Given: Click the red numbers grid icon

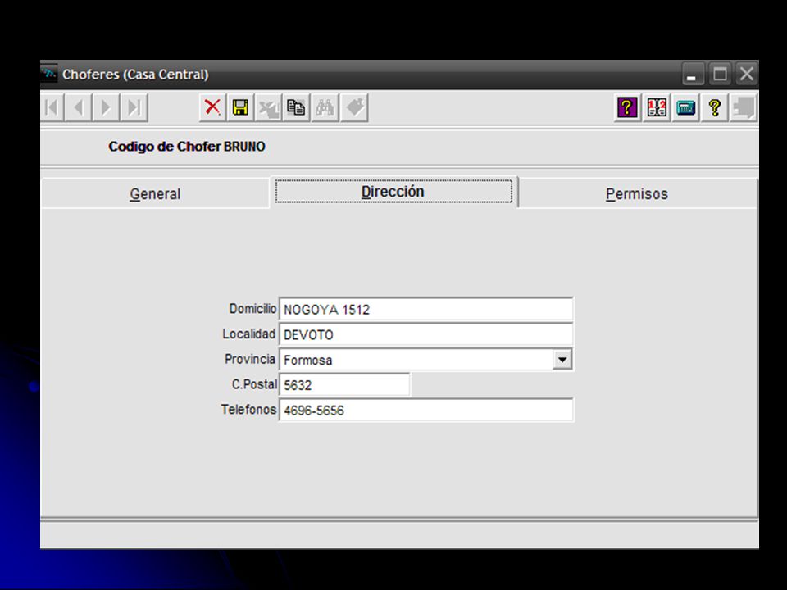Looking at the screenshot, I should (x=657, y=107).
